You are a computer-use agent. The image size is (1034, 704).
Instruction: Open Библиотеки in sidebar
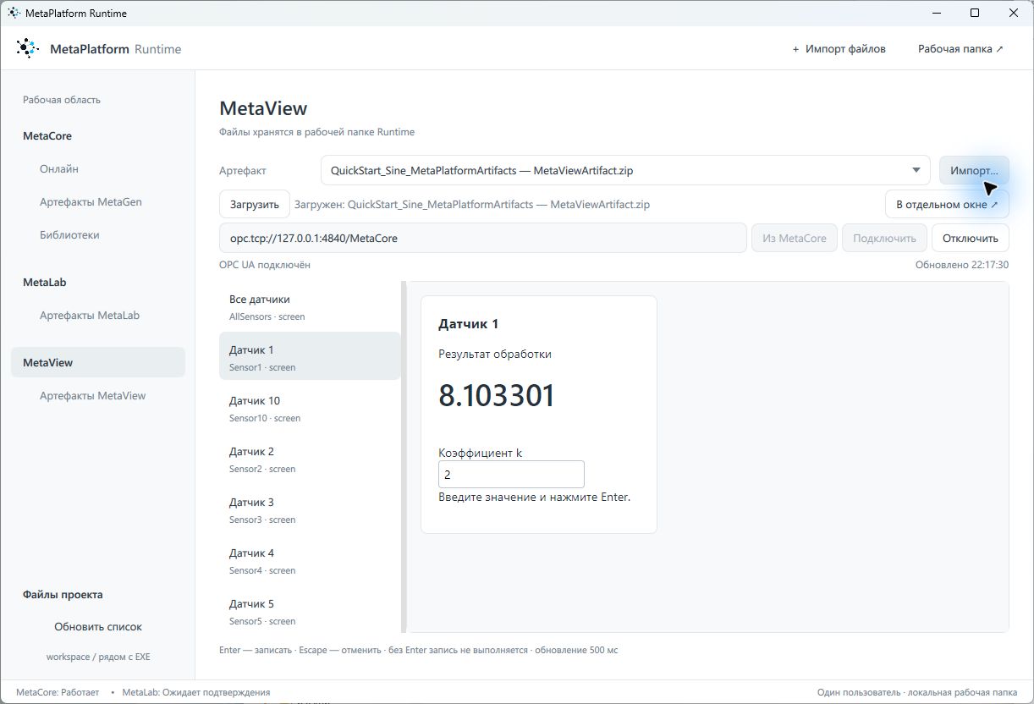coord(69,235)
